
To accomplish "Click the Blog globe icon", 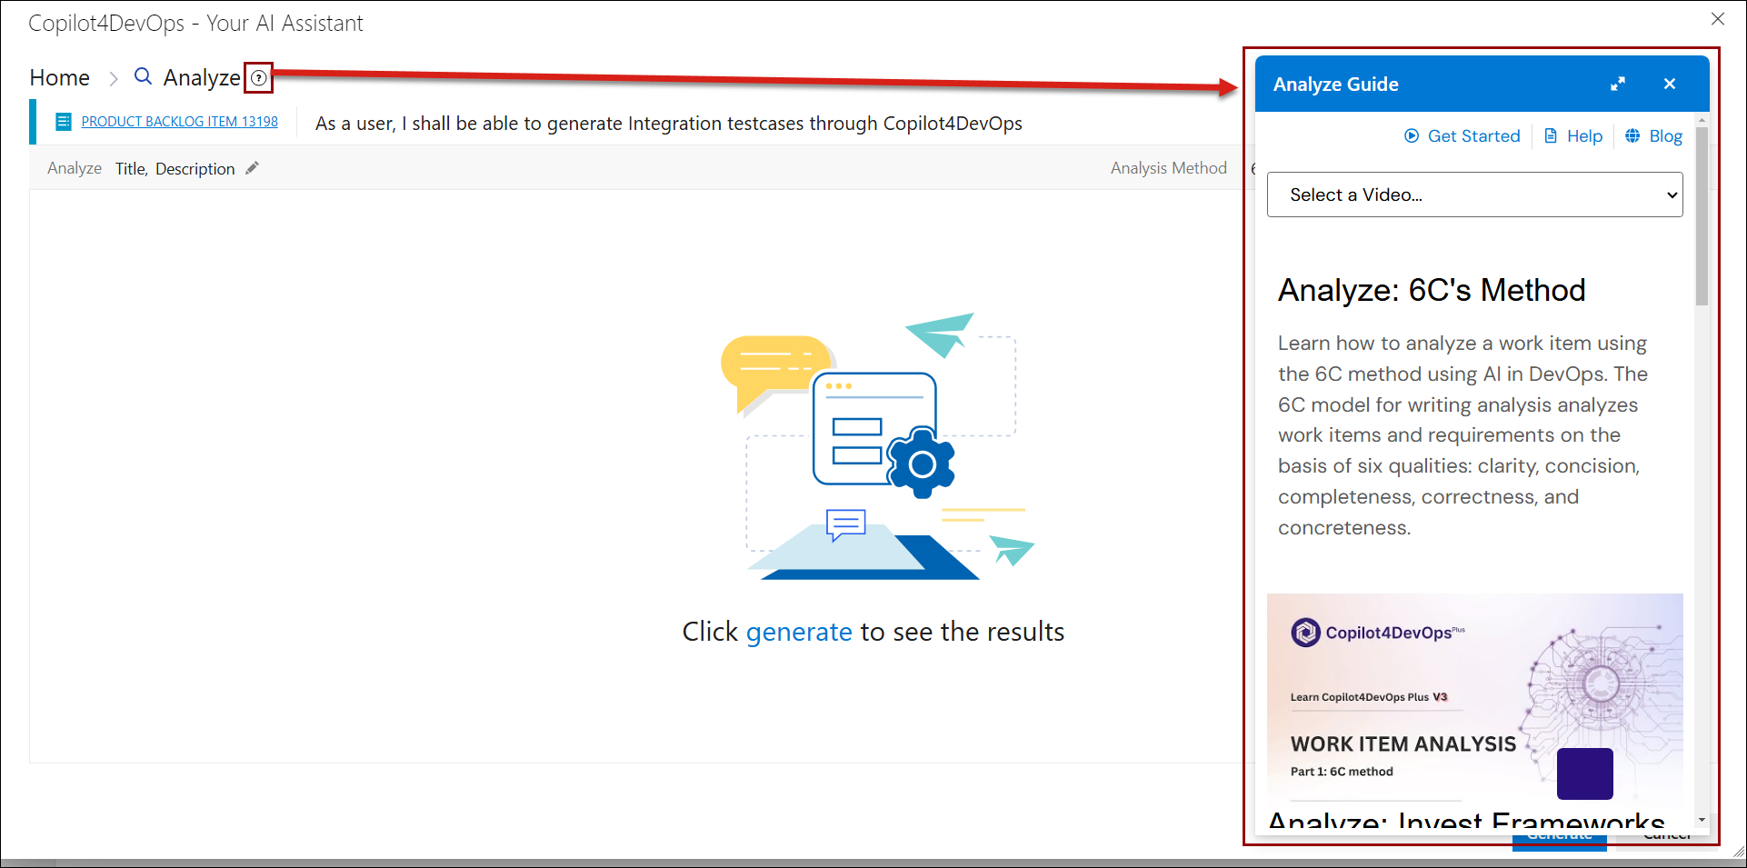I will [x=1632, y=135].
